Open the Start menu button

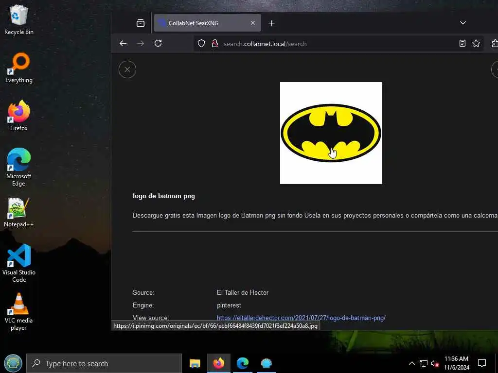tap(13, 363)
